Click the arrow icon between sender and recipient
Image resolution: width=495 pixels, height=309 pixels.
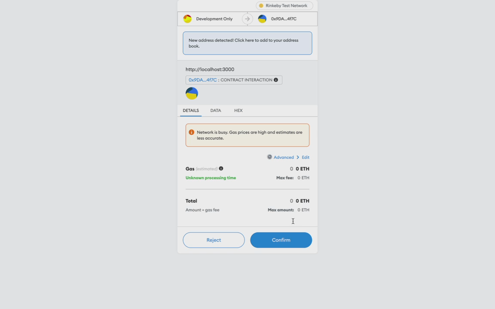click(247, 19)
